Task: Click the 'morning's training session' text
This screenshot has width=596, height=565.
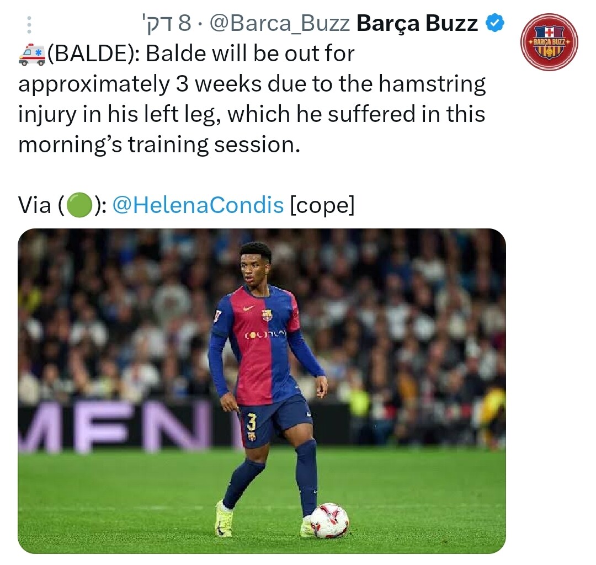Action: coord(159,145)
